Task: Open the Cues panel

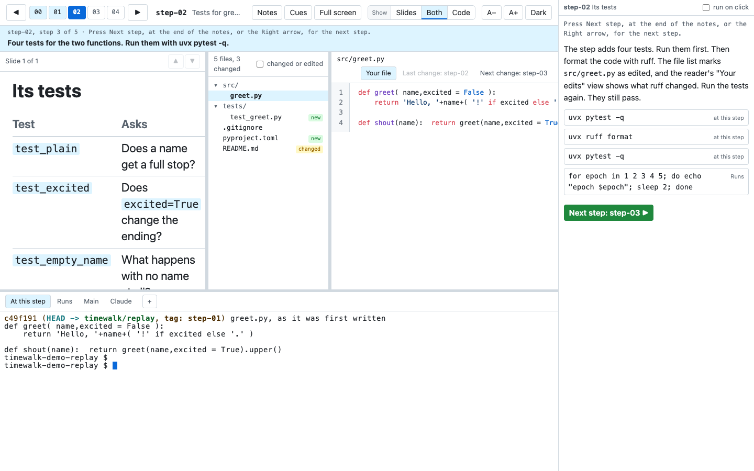Action: coord(298,13)
